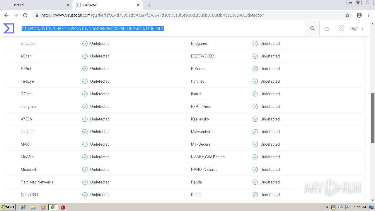This screenshot has width=375, height=211.
Task: Click the F-Secure engine name
Action: point(199,69)
